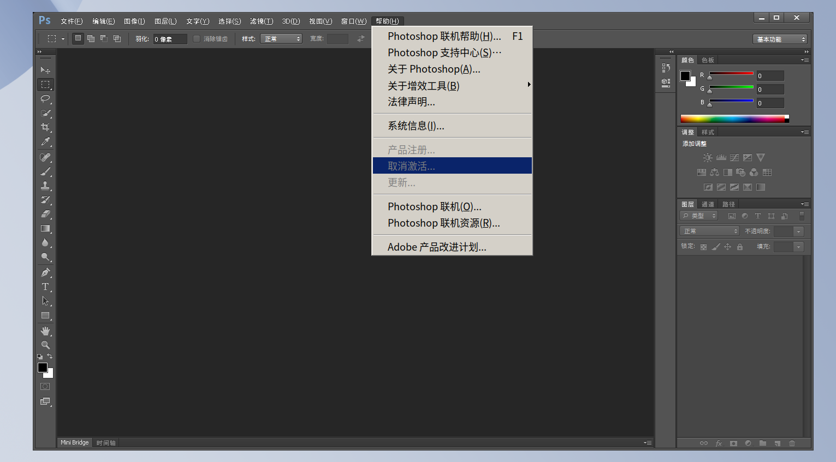Select the Zoom tool
The width and height of the screenshot is (836, 462).
(45, 345)
